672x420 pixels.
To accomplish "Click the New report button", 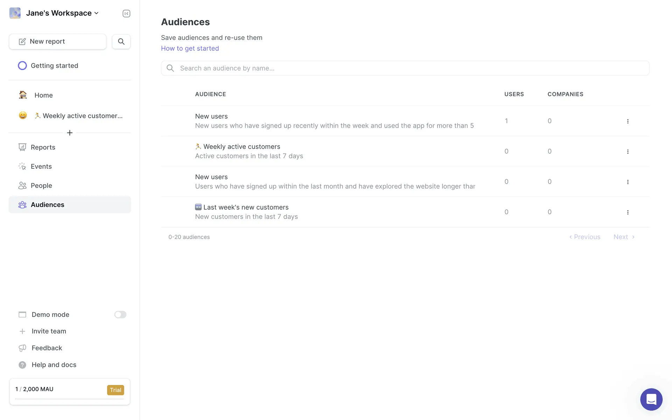I will 58,42.
